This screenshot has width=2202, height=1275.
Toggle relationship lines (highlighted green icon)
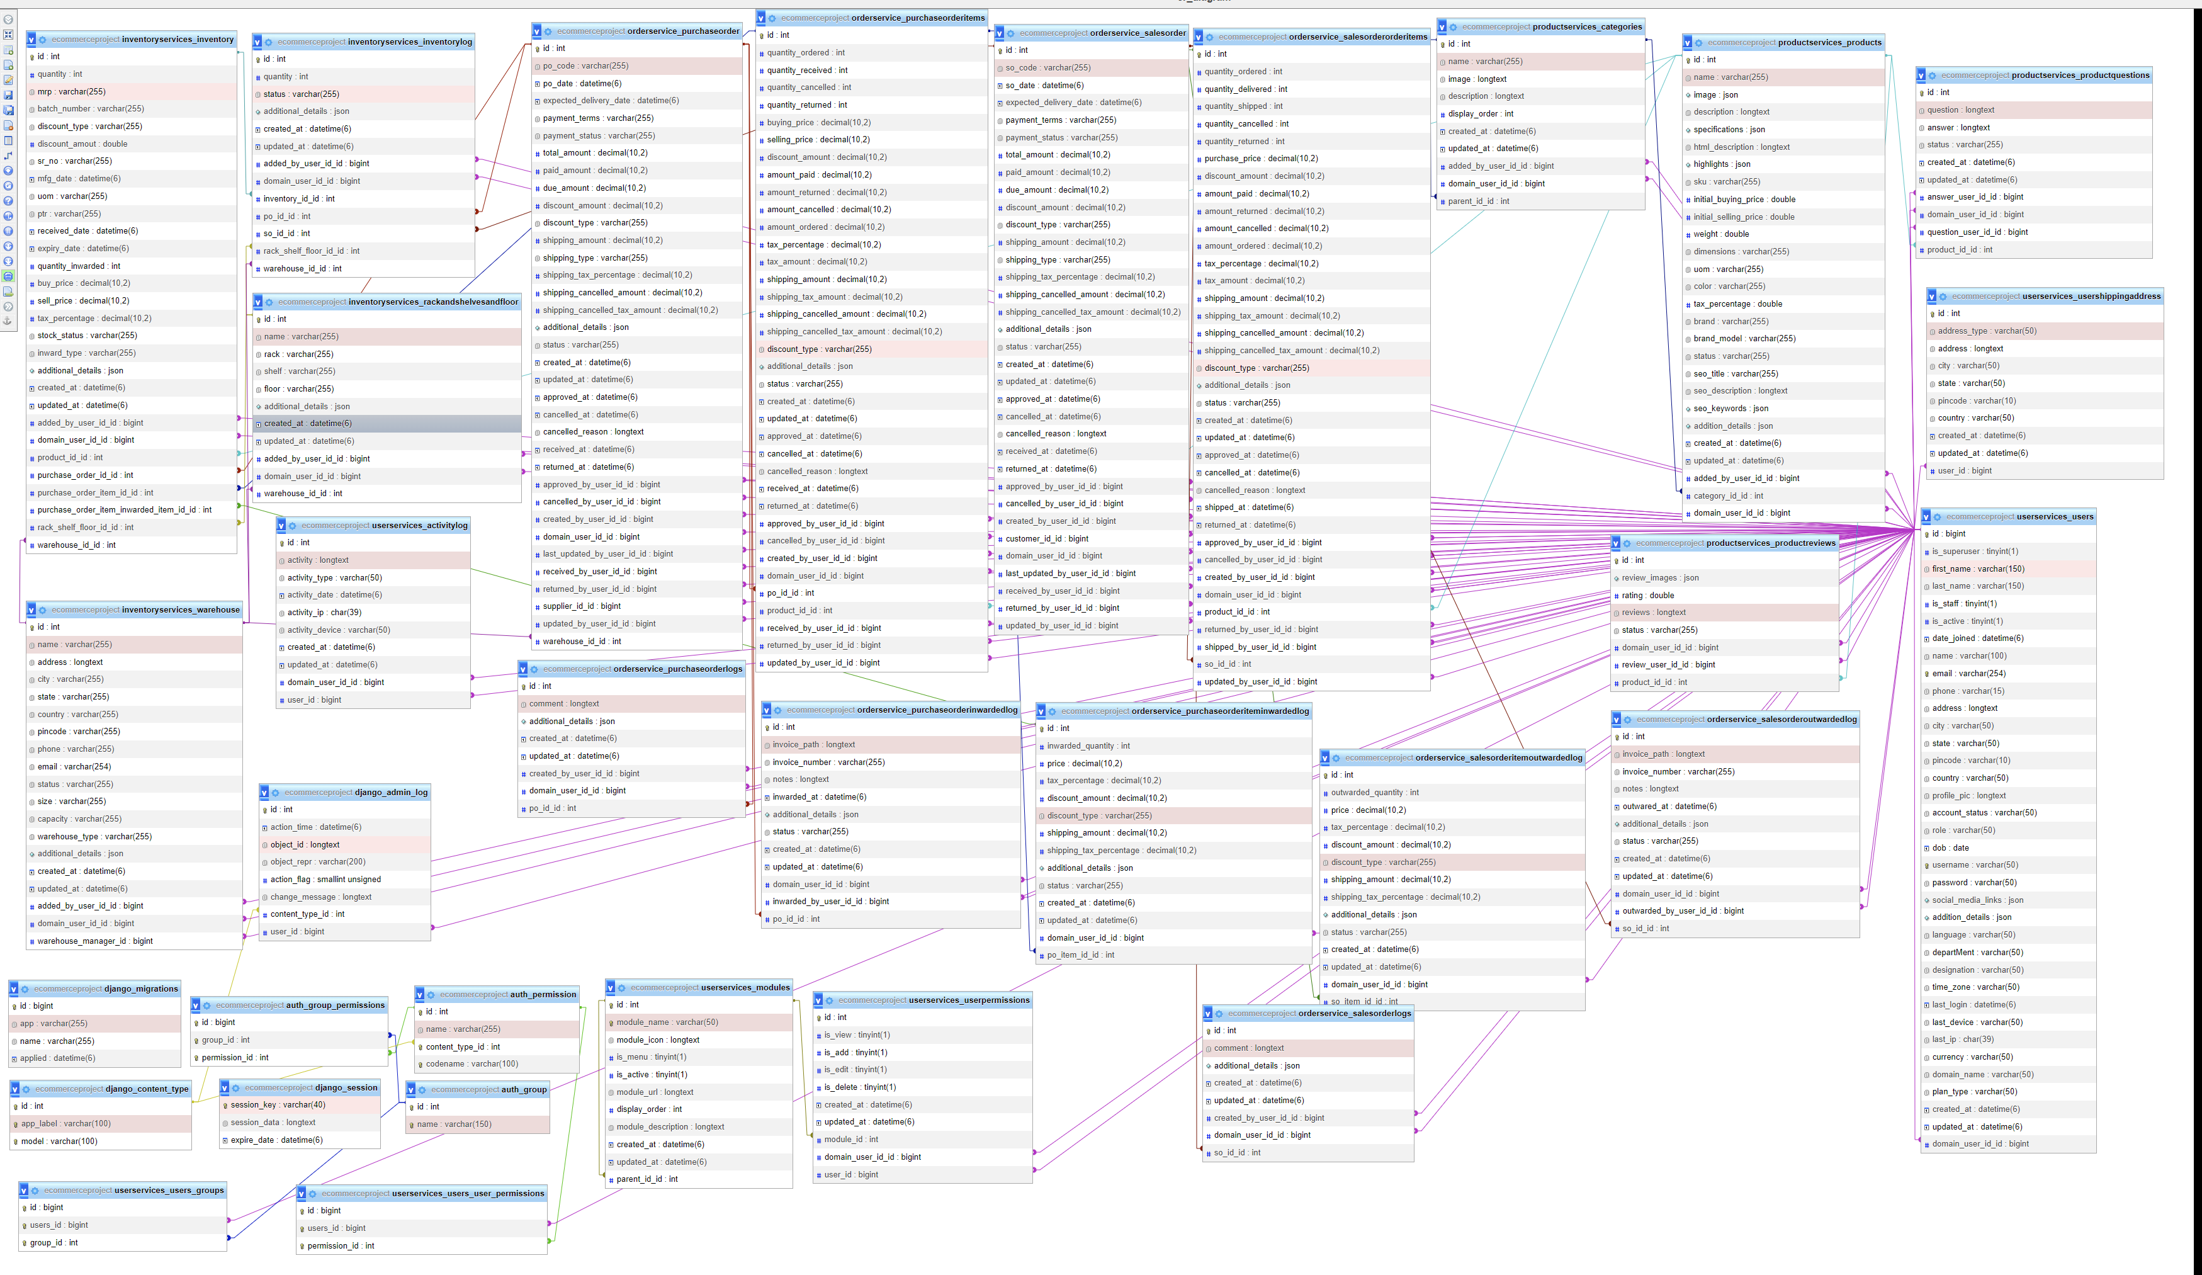[x=8, y=276]
